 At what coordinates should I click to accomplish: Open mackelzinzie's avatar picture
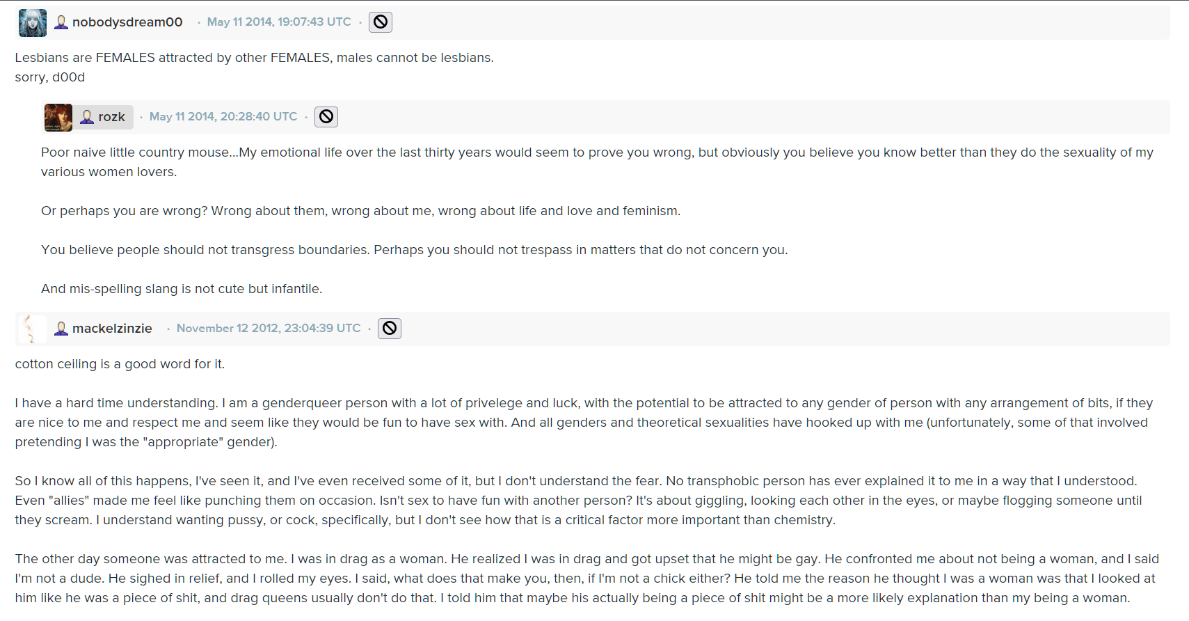pos(32,329)
